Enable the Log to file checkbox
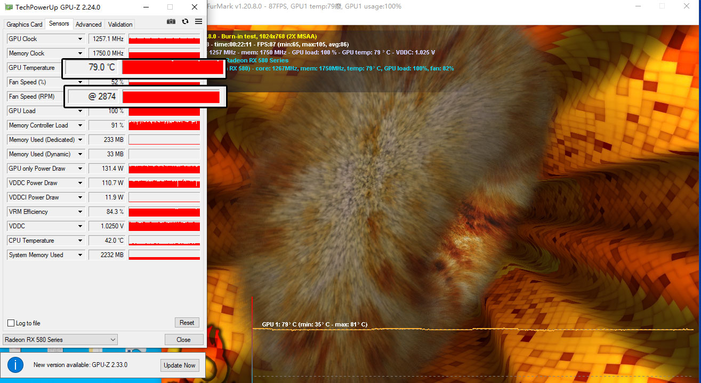Screen dimensions: 701x383 (x=11, y=323)
